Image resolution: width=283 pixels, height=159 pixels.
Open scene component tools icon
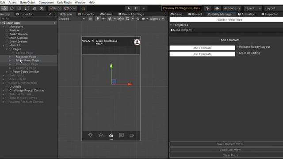point(138,19)
